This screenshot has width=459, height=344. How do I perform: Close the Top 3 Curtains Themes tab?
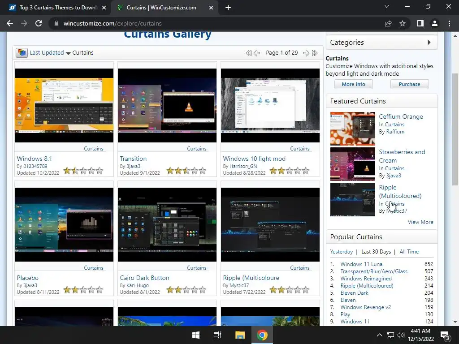coord(104,8)
